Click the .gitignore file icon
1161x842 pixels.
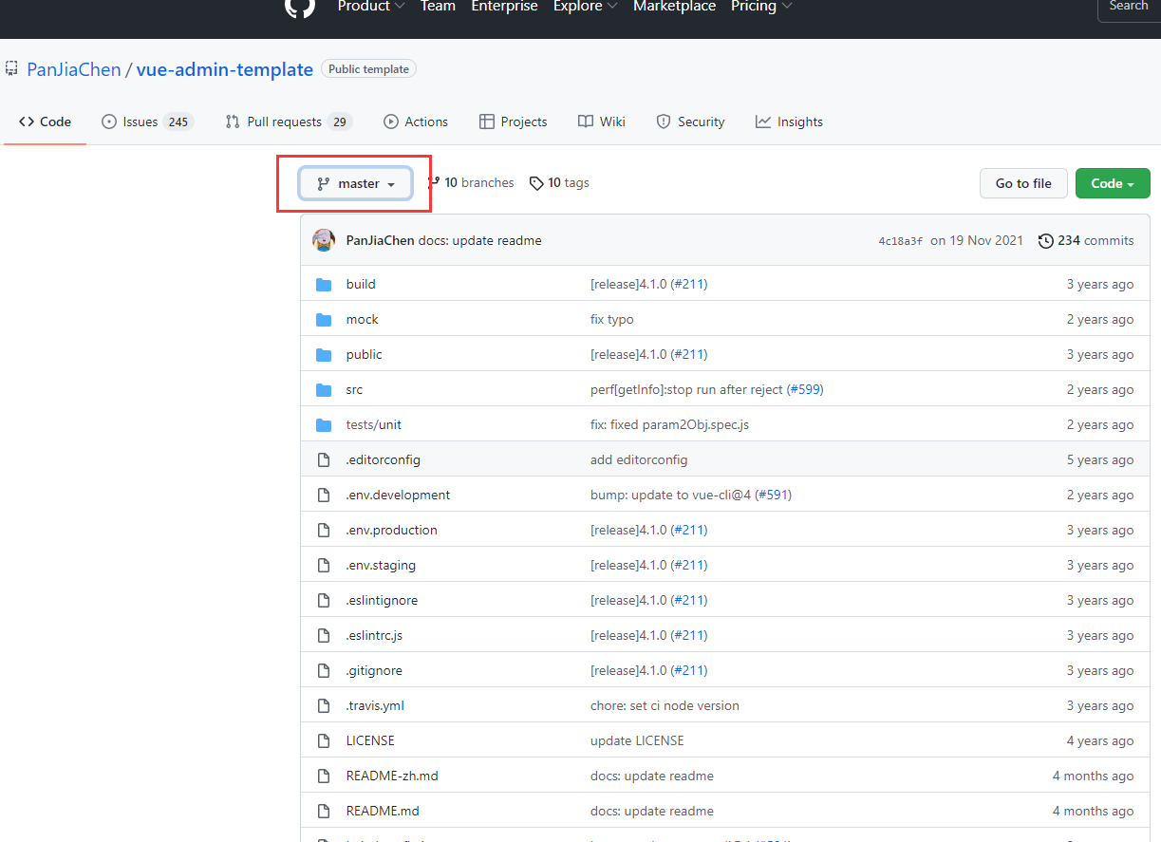324,670
